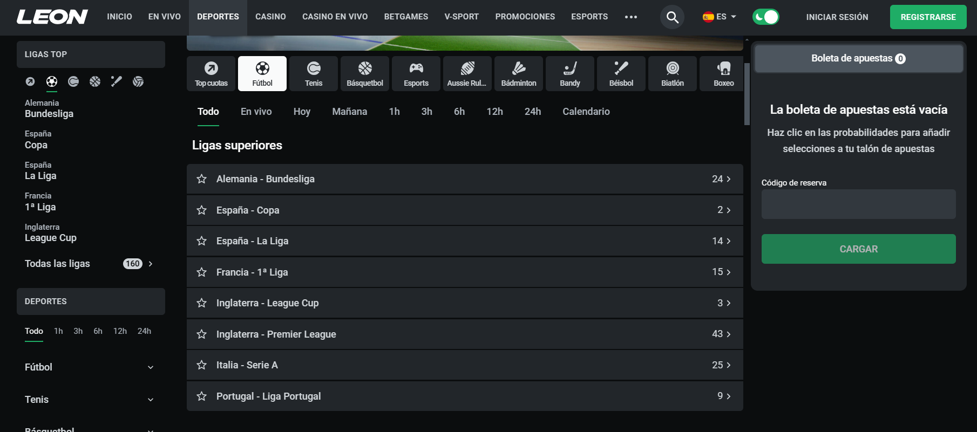Favorite España - Copa with star

202,210
